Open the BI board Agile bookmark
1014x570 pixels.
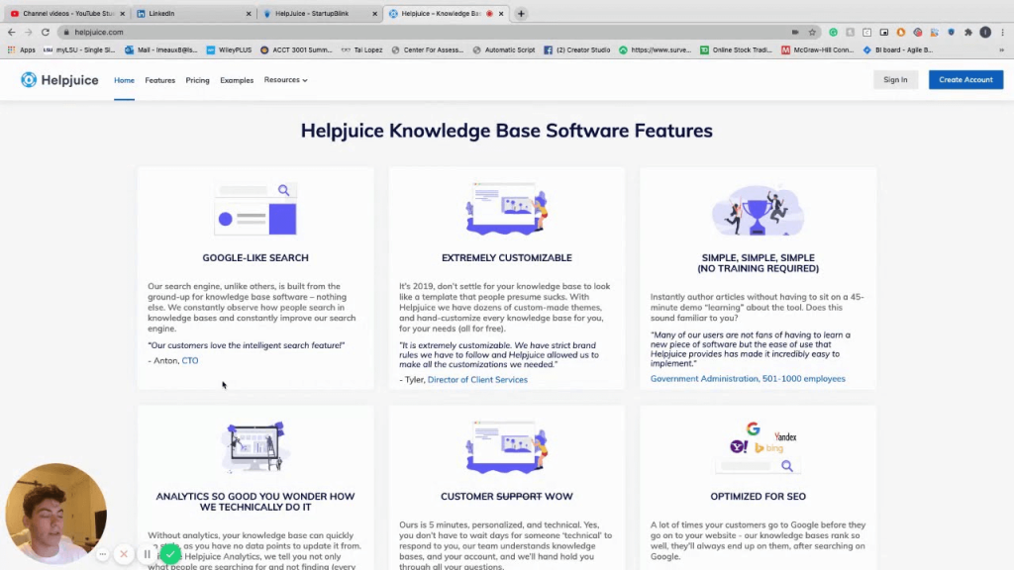pos(898,49)
